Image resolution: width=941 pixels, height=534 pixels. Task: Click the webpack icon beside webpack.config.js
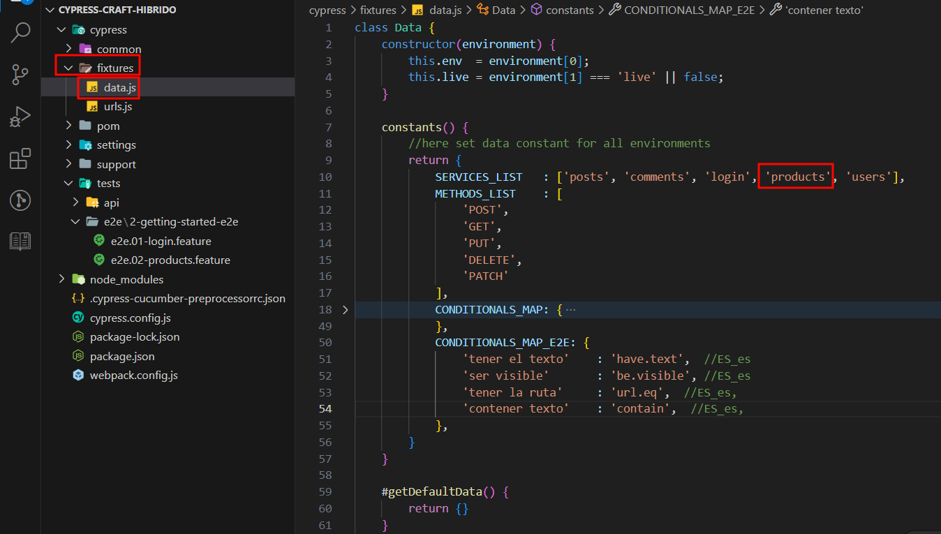(78, 375)
